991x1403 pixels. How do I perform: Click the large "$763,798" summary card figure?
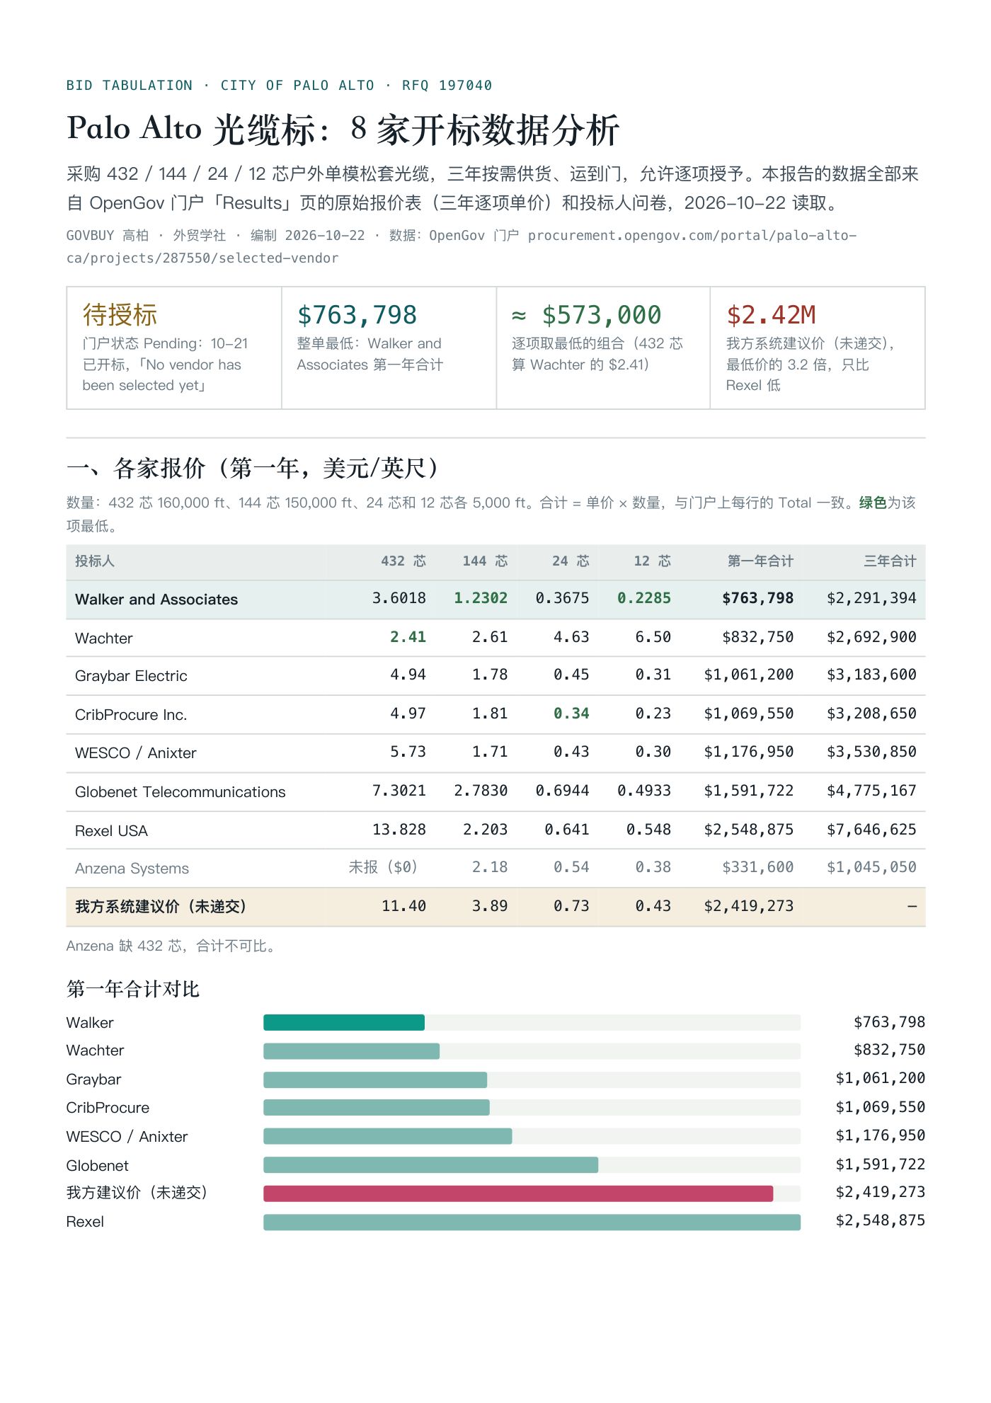[x=357, y=315]
